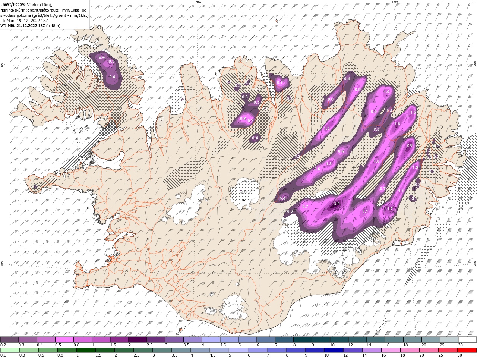This screenshot has width=477, height=358.
Task: Select the darkest green rain swatch from 1 to 1.5
Action: pos(86,350)
